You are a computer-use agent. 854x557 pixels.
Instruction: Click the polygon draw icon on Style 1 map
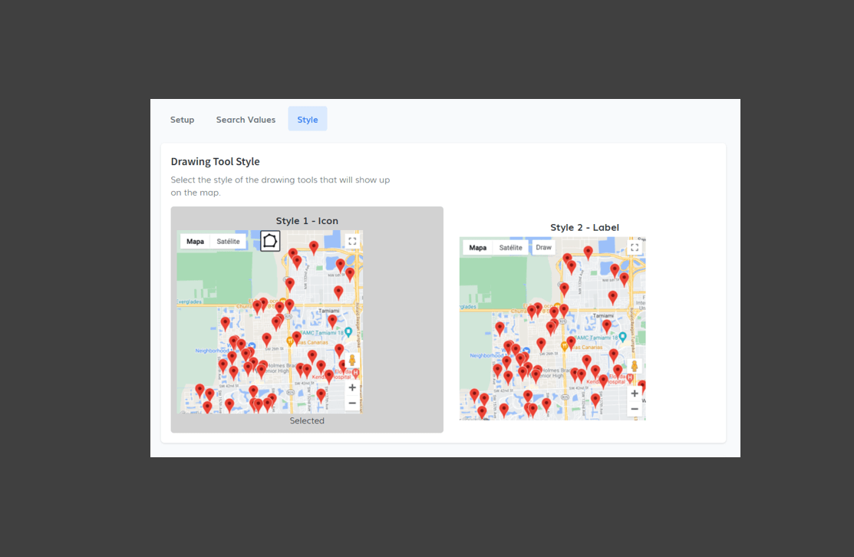(x=270, y=241)
